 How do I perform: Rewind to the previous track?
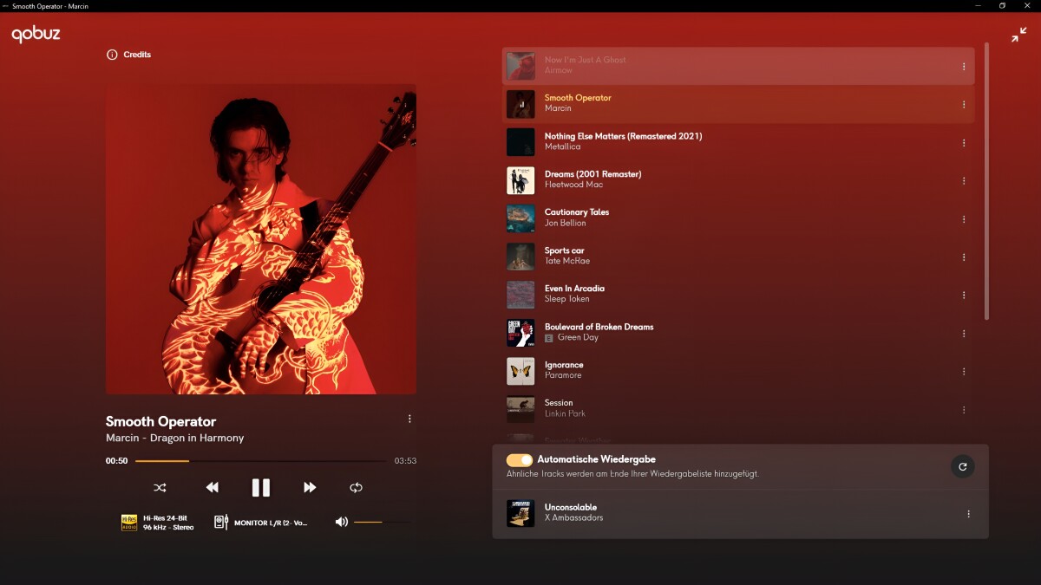212,487
